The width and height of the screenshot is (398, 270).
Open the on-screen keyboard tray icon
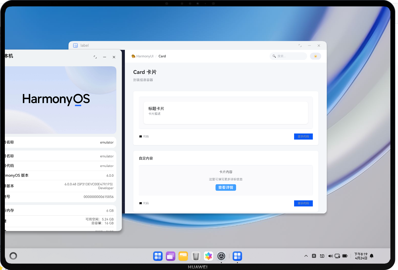coord(322,256)
